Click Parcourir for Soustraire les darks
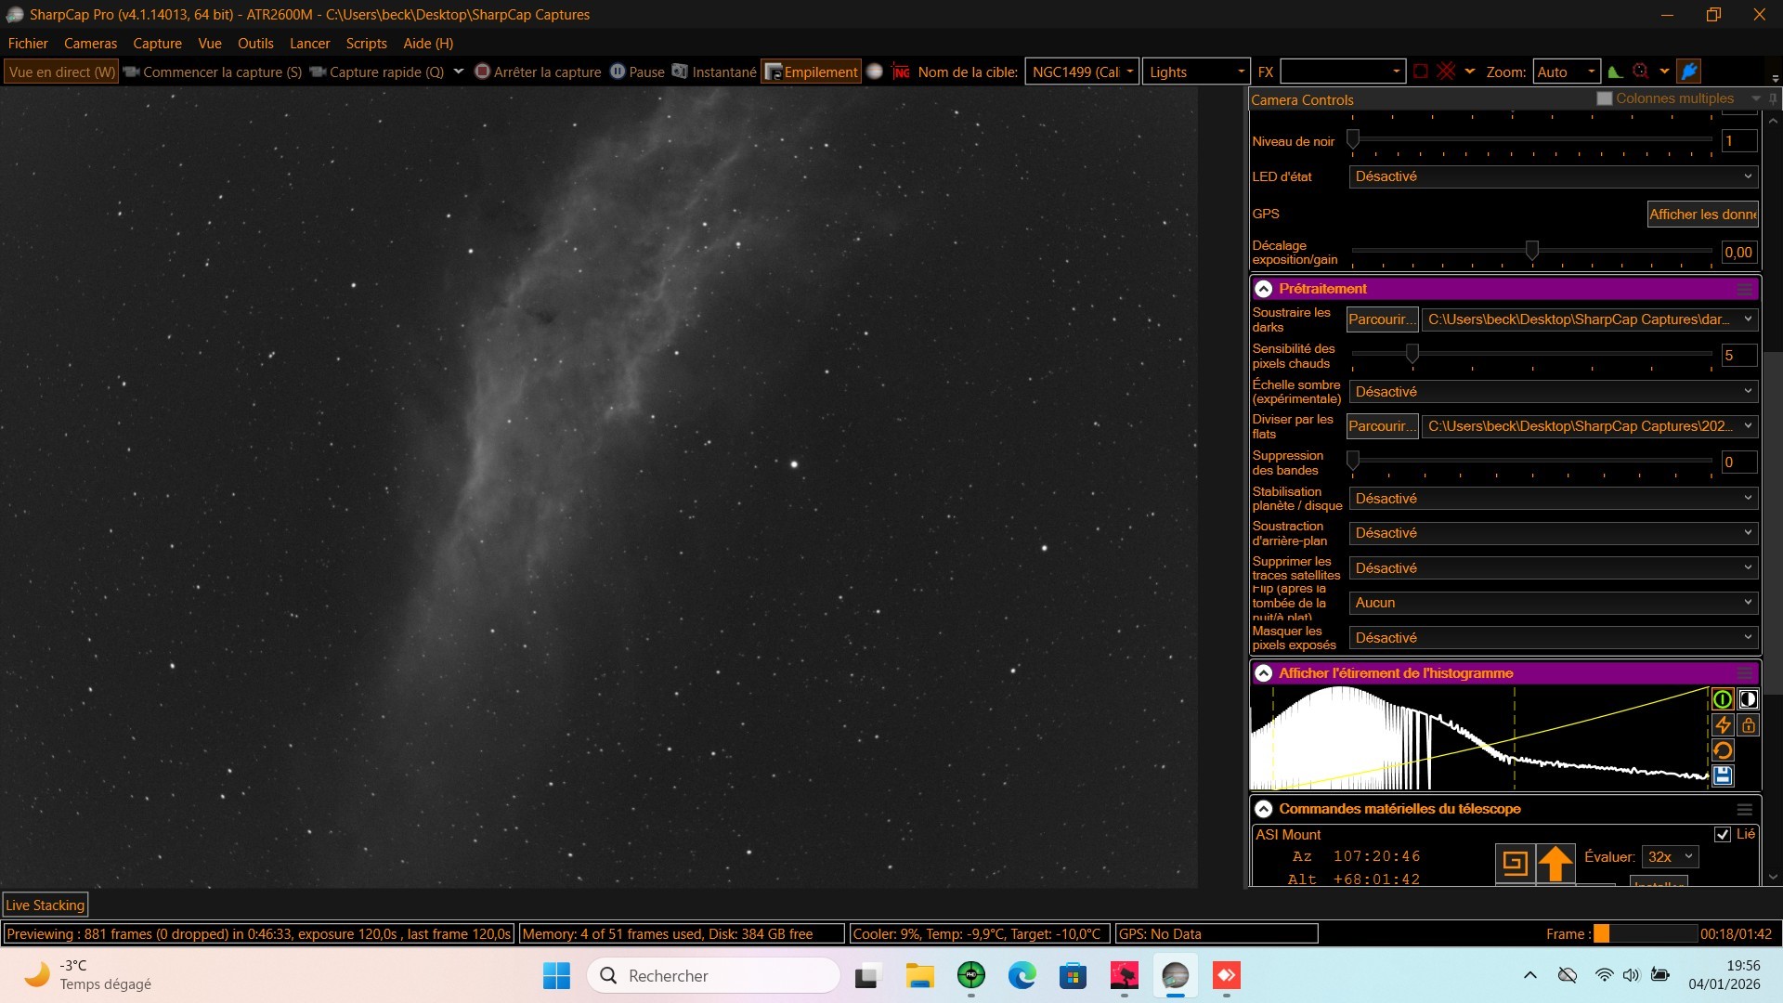The height and width of the screenshot is (1003, 1783). pos(1382,319)
